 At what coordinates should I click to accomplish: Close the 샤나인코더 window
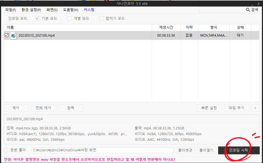coord(259,4)
